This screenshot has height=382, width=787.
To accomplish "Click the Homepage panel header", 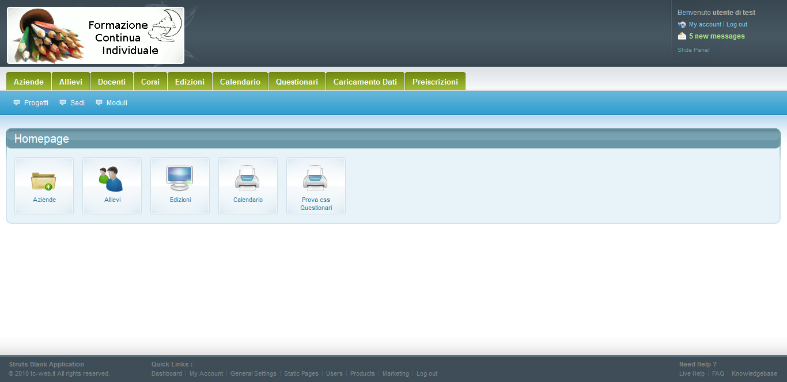I will 393,139.
